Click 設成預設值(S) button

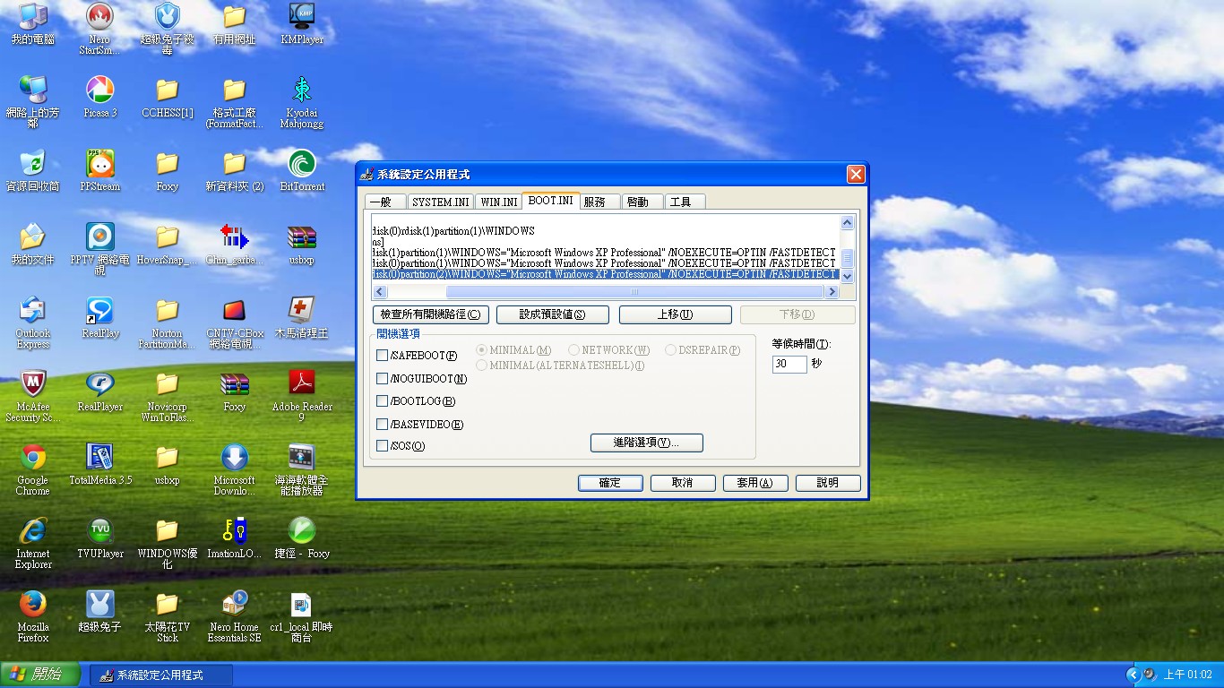[552, 314]
